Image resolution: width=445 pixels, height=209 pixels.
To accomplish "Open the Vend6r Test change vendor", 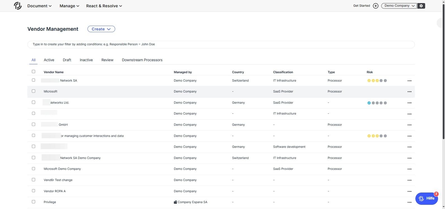I will point(58,180).
